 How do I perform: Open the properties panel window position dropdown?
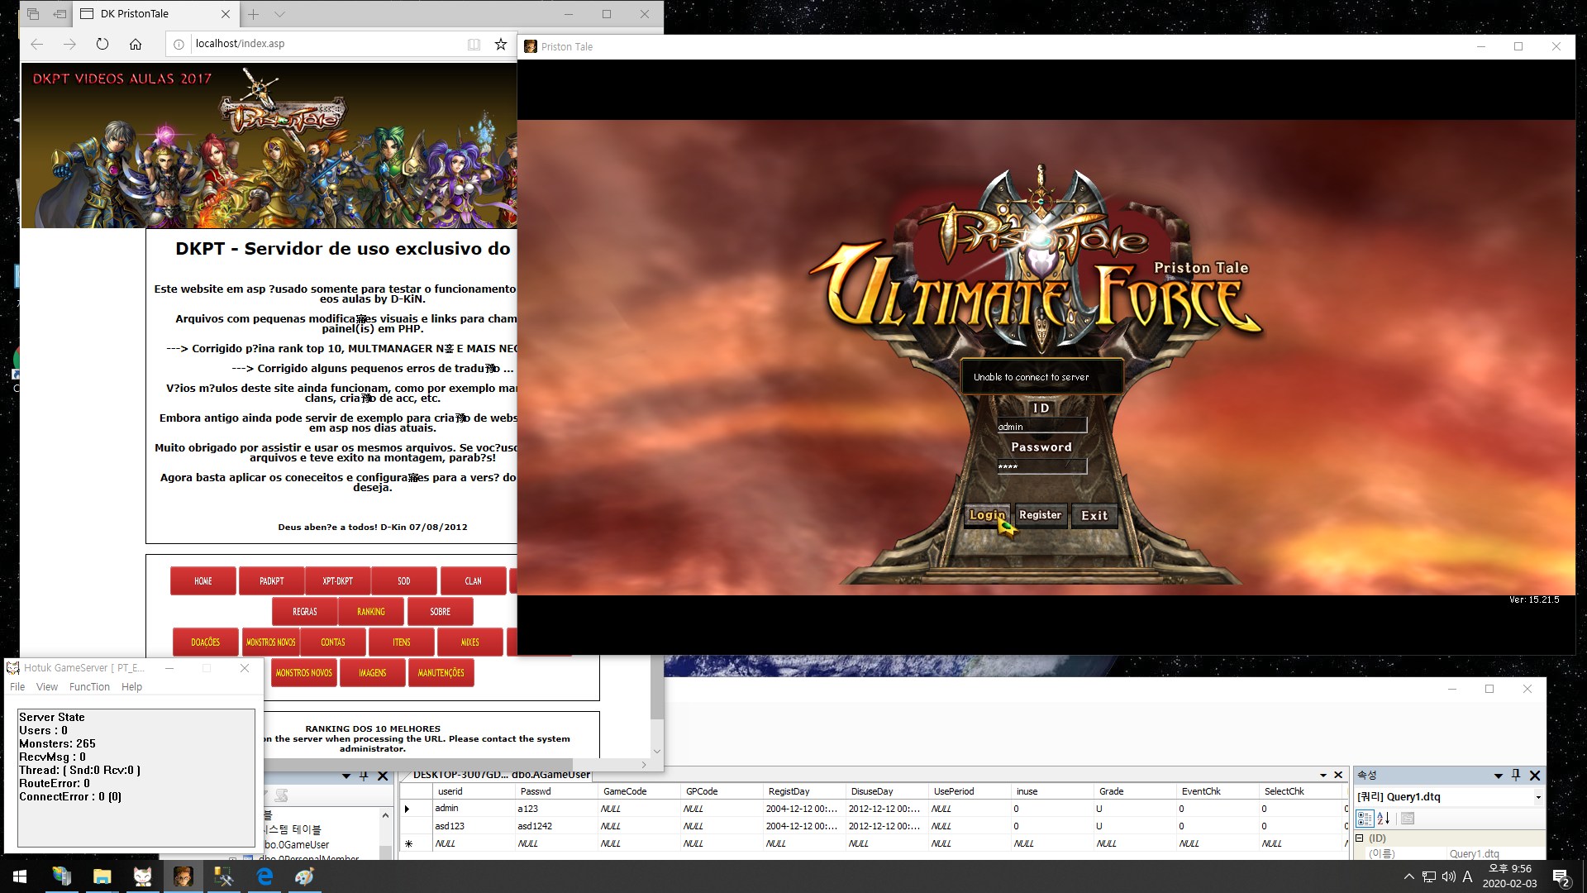(1498, 776)
